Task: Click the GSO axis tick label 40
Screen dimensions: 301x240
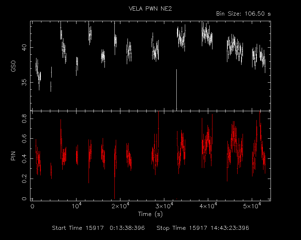Action: (x=24, y=47)
